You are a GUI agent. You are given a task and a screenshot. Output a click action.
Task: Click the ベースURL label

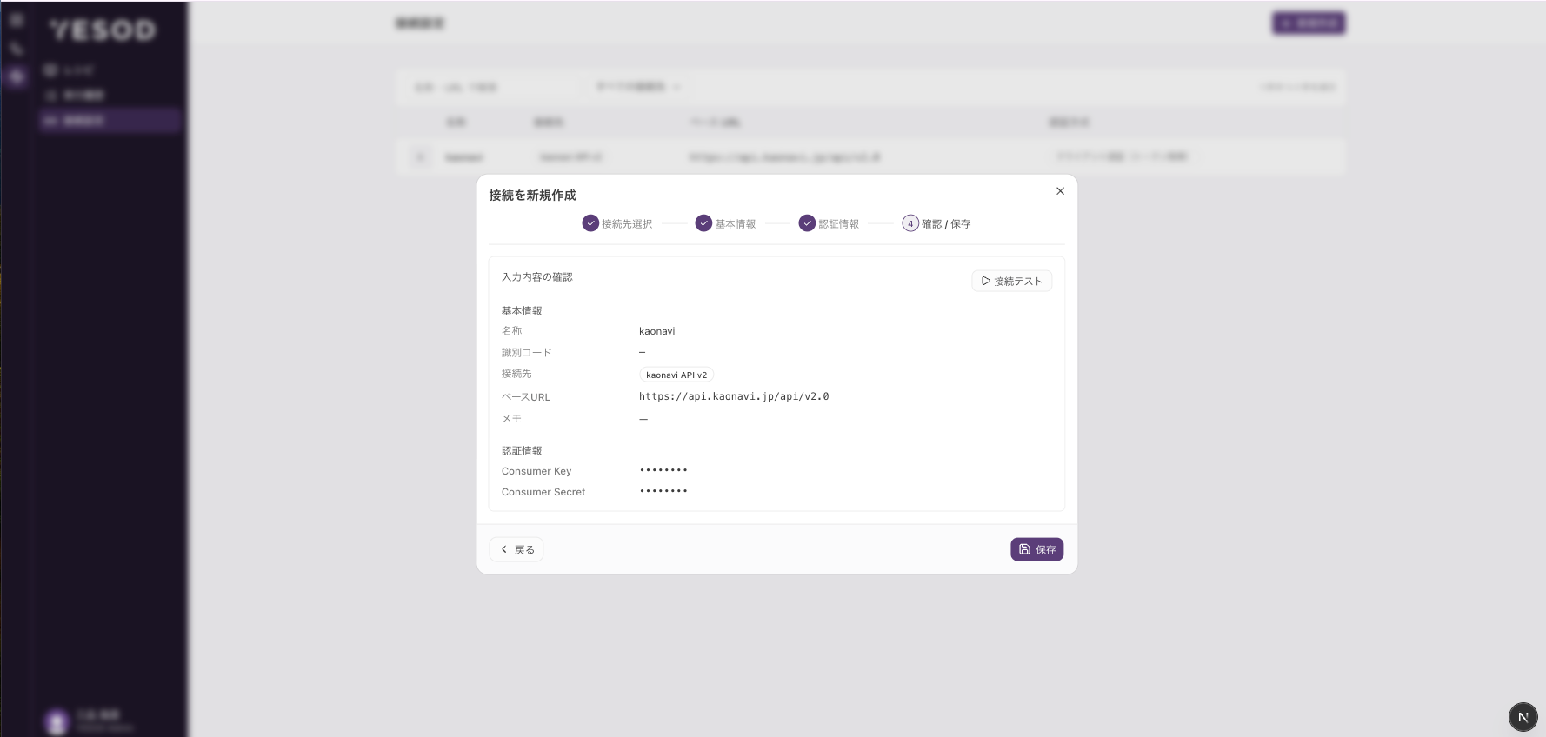526,397
